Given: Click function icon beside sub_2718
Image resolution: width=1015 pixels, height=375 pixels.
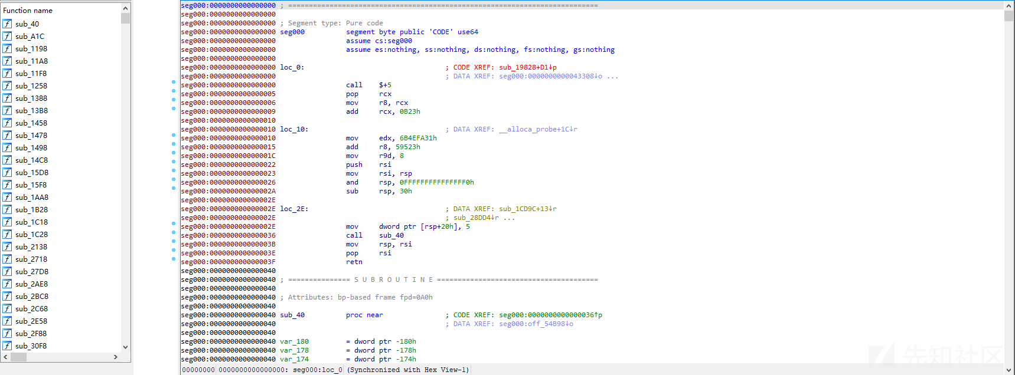Looking at the screenshot, I should point(7,259).
